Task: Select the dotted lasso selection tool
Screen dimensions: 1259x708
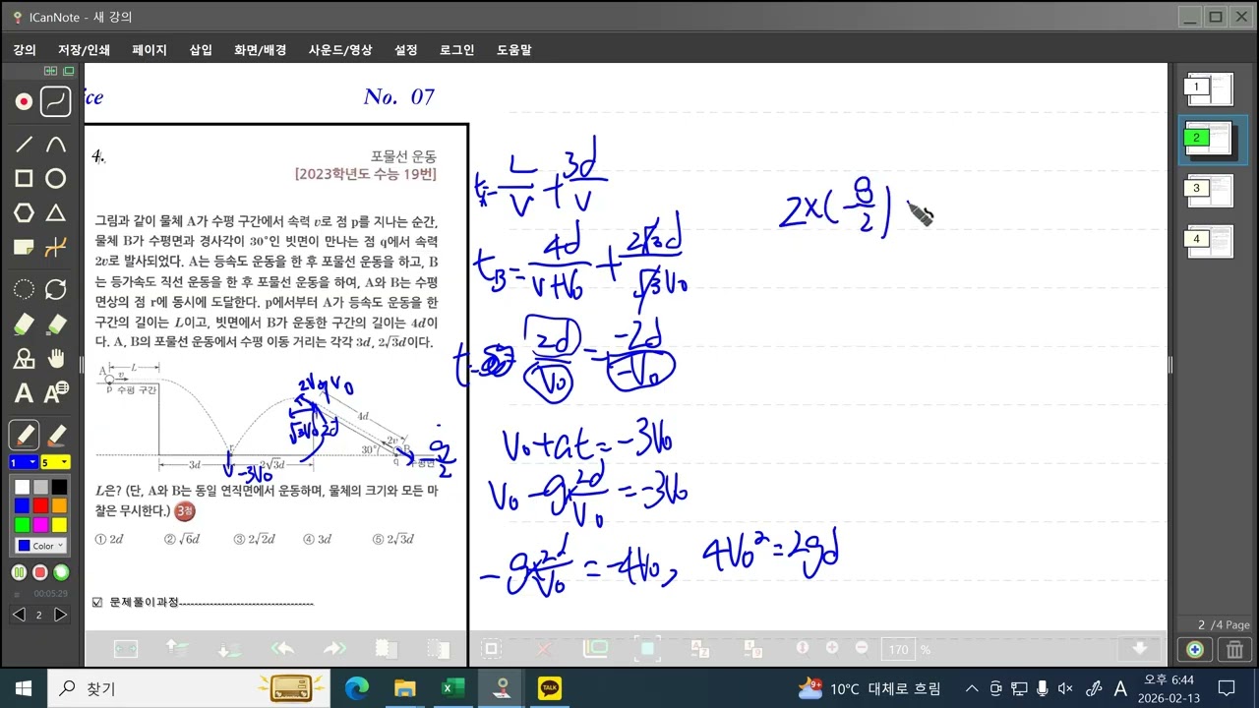Action: [25, 289]
